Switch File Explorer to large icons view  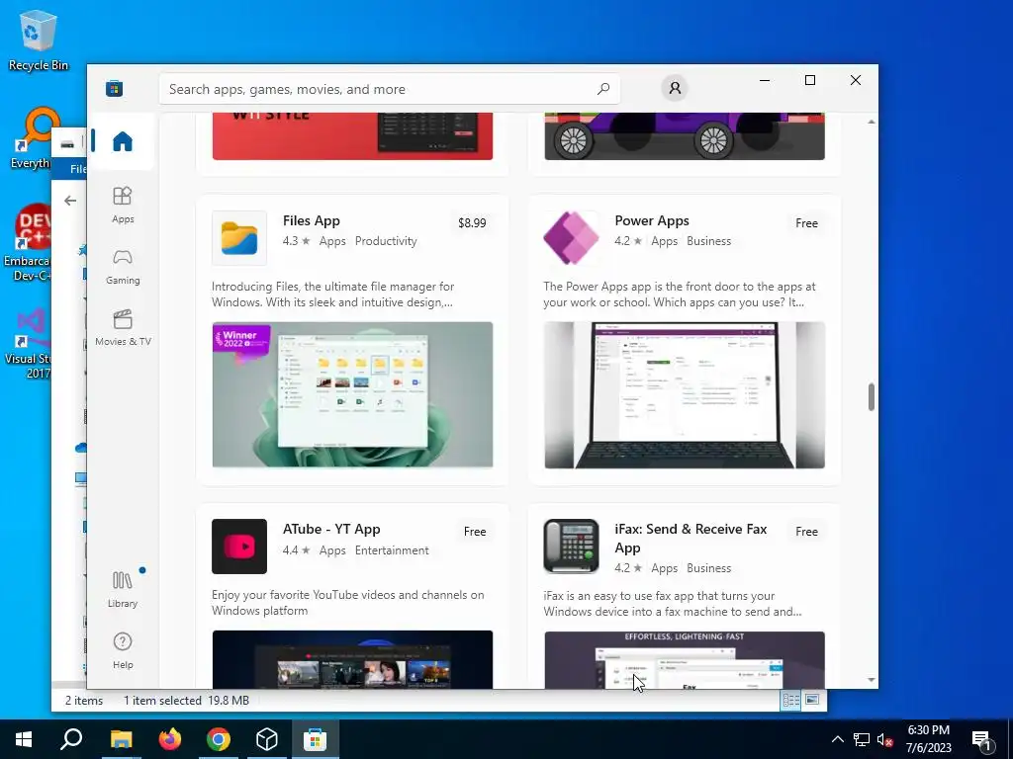pyautogui.click(x=812, y=701)
